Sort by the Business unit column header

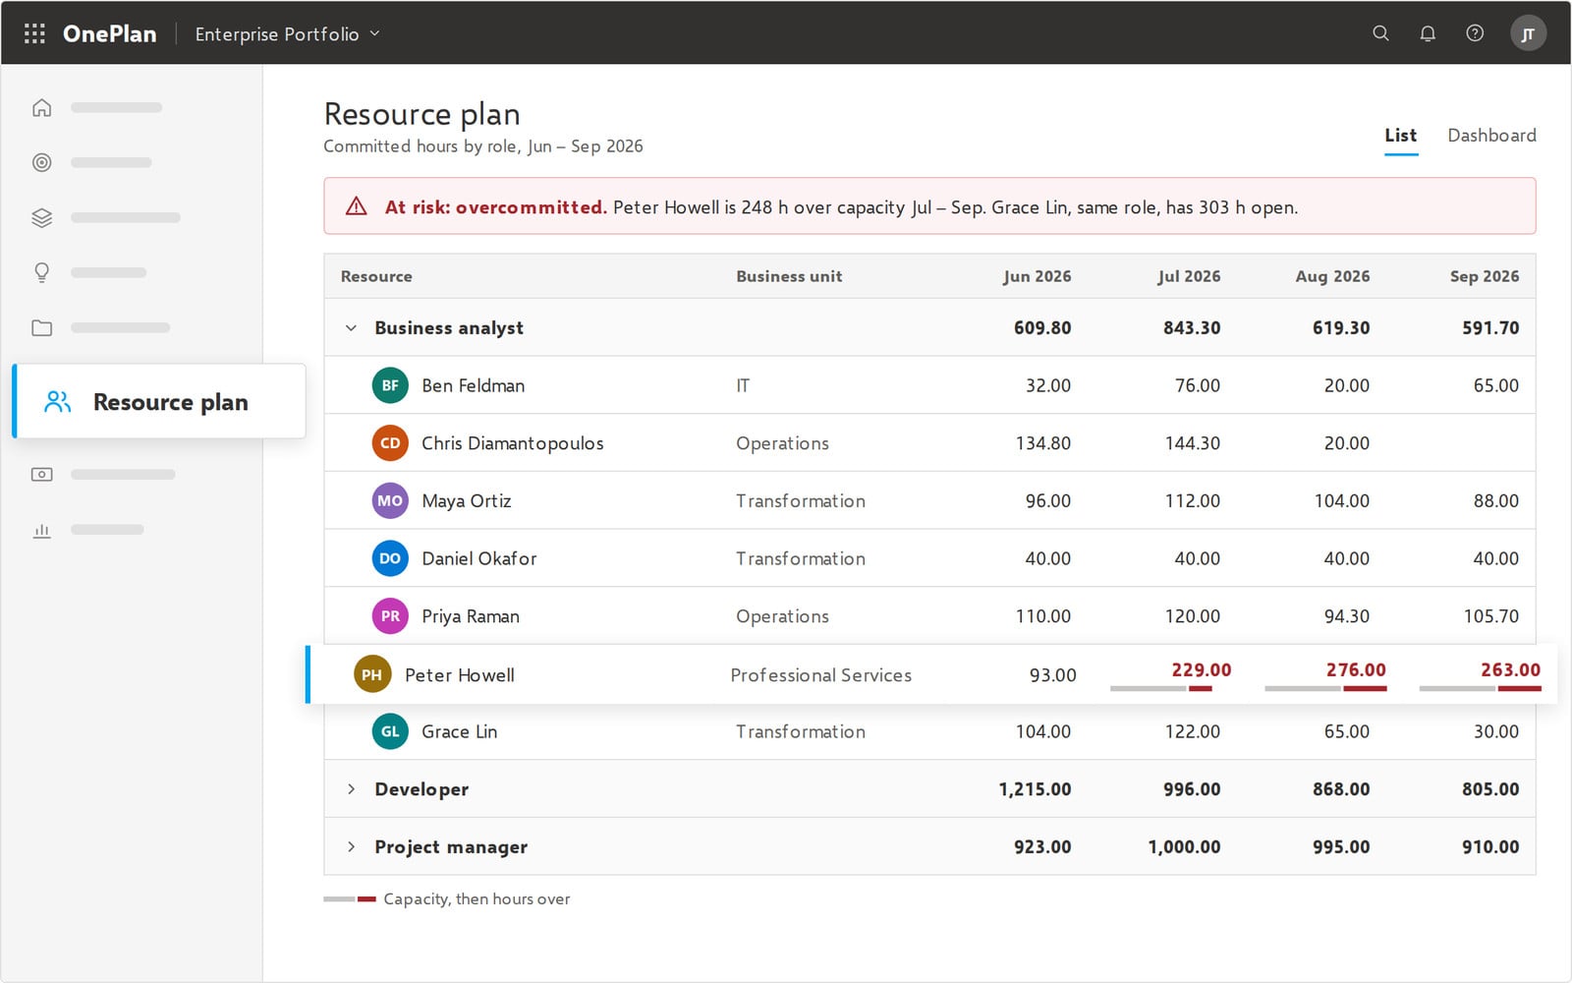789,276
